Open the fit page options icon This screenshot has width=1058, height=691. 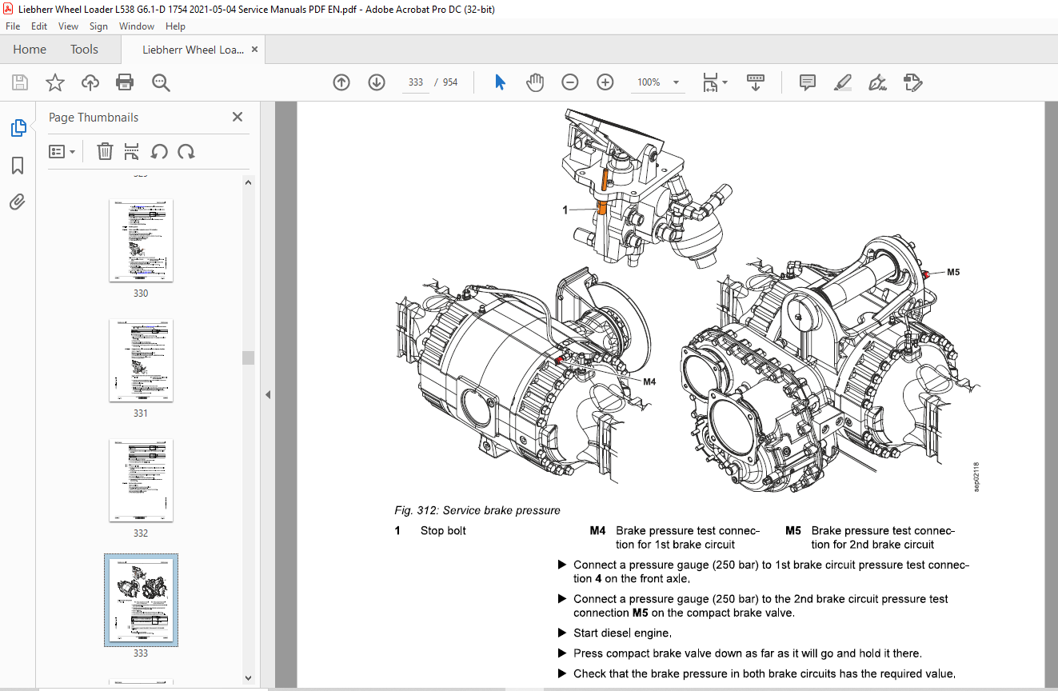tap(709, 82)
